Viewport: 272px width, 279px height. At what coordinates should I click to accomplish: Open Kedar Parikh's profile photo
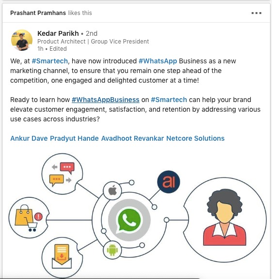click(x=22, y=40)
